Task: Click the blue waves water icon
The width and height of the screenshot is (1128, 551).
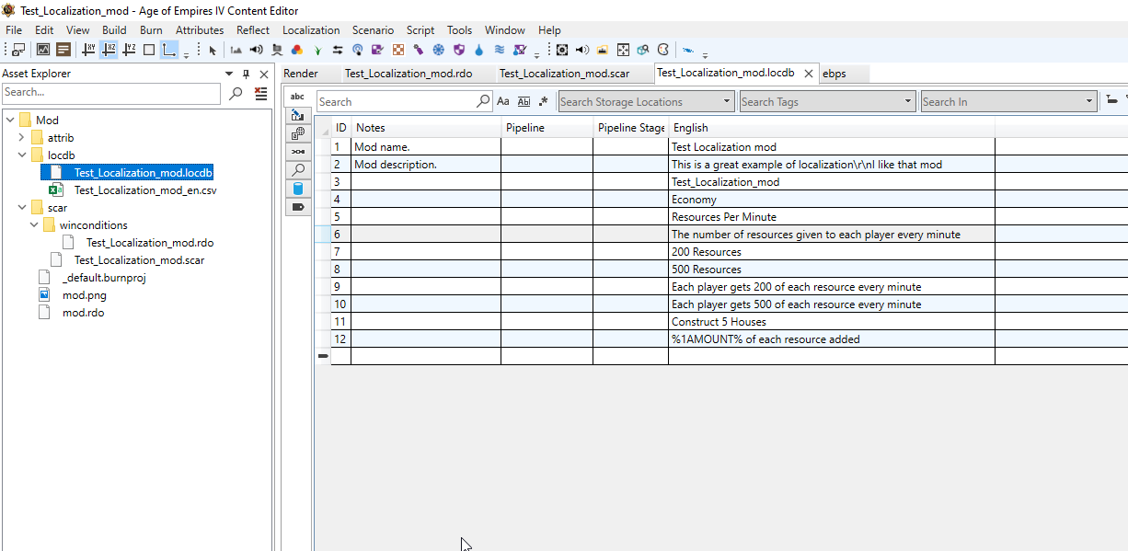Action: [499, 50]
